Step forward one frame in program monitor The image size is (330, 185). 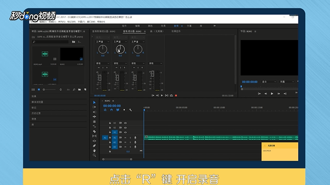point(278,94)
